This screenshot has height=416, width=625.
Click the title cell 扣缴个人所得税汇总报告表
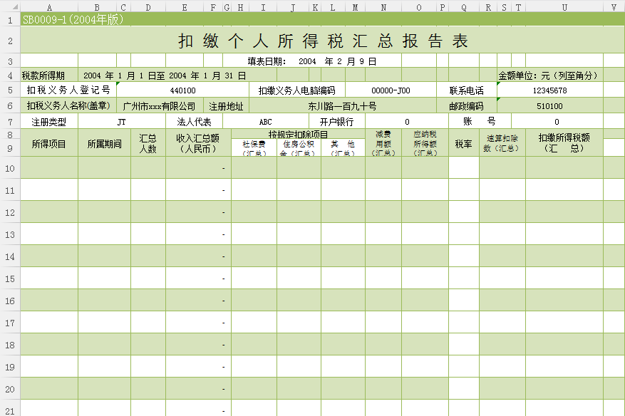point(322,41)
